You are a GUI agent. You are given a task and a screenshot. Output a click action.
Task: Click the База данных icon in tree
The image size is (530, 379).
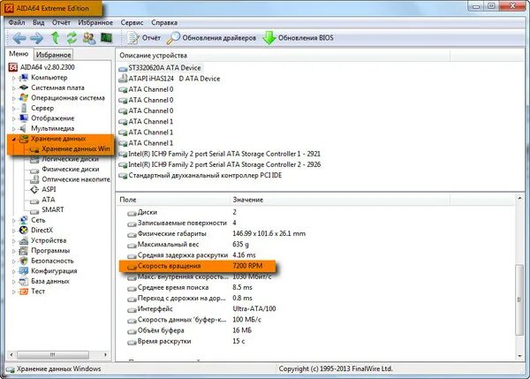(23, 281)
